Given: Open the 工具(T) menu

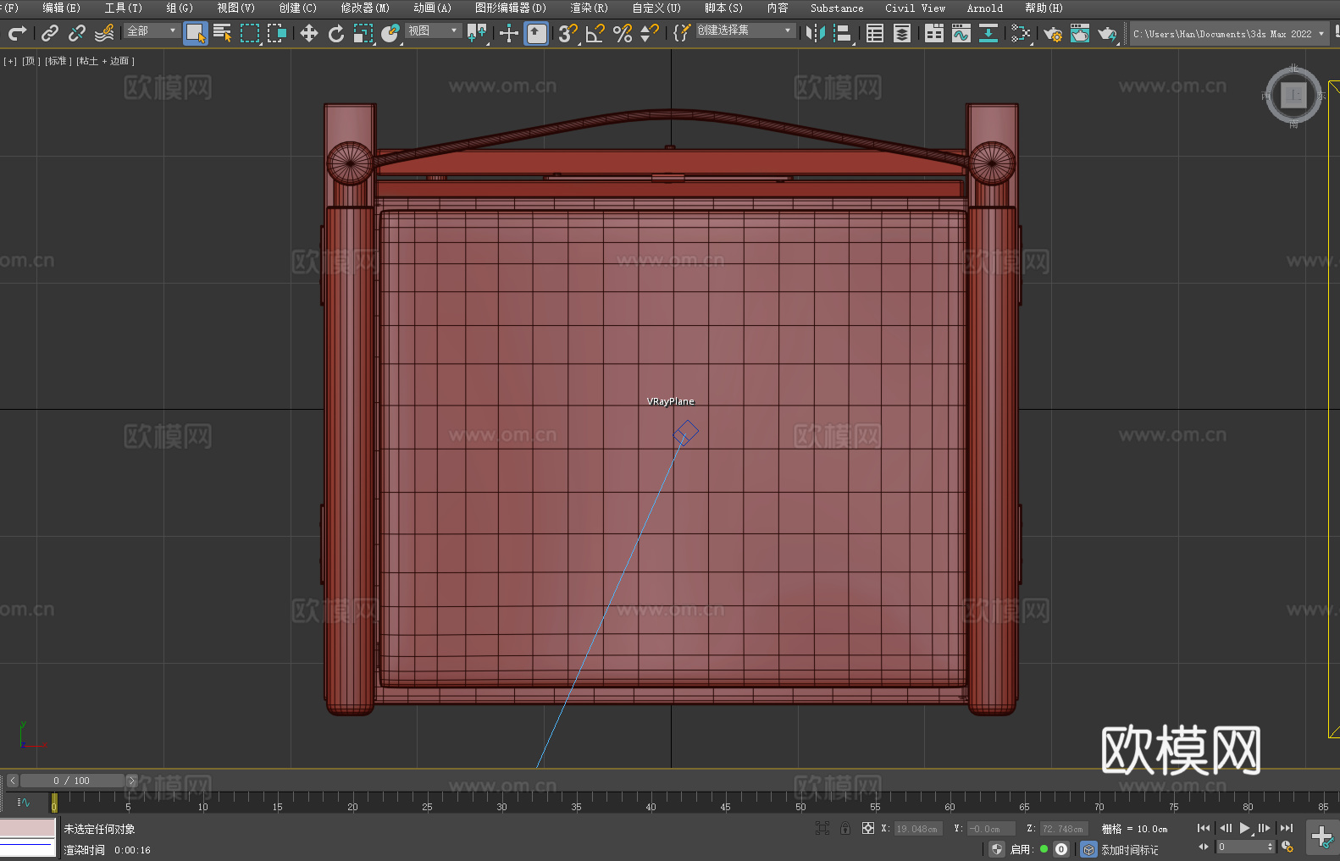Looking at the screenshot, I should point(123,8).
